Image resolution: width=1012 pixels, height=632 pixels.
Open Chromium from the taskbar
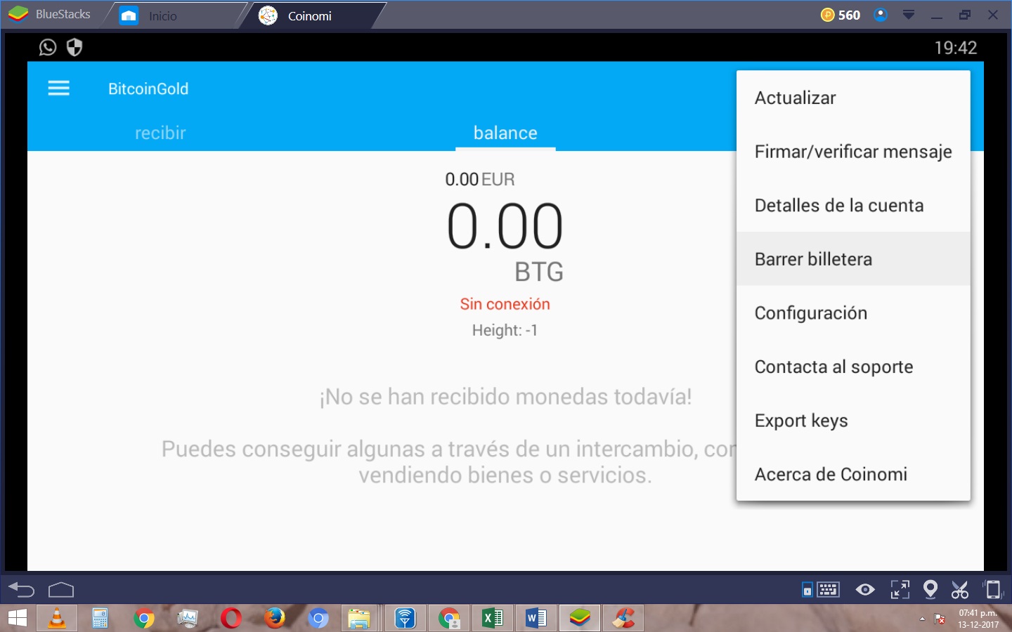(318, 619)
